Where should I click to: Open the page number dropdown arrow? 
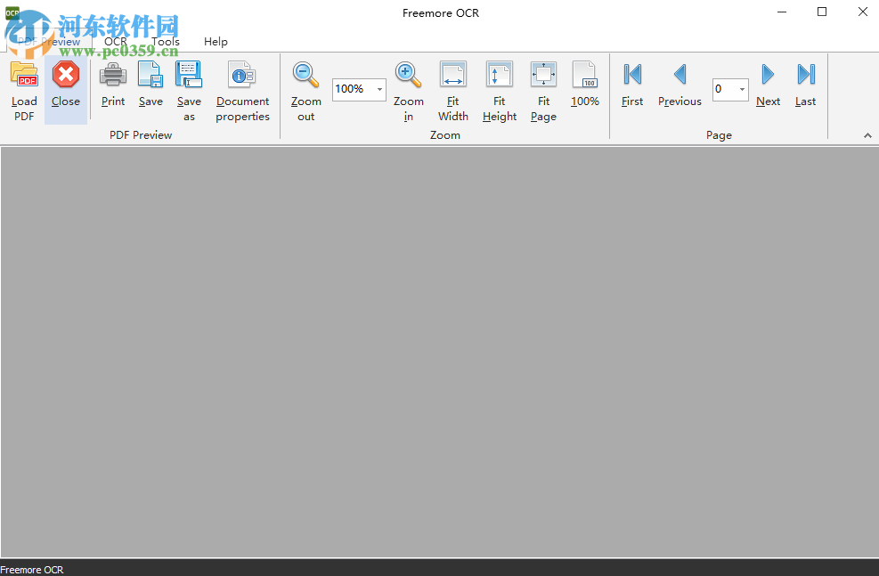[742, 89]
